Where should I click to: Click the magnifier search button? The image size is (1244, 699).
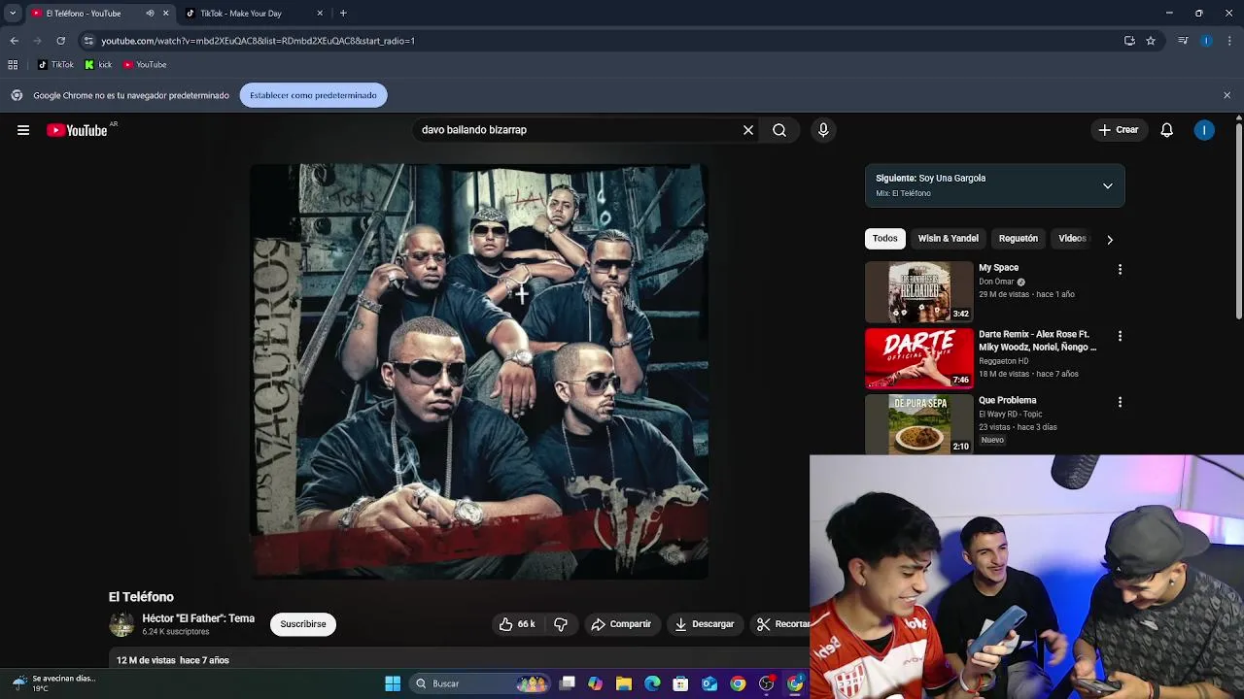click(779, 130)
